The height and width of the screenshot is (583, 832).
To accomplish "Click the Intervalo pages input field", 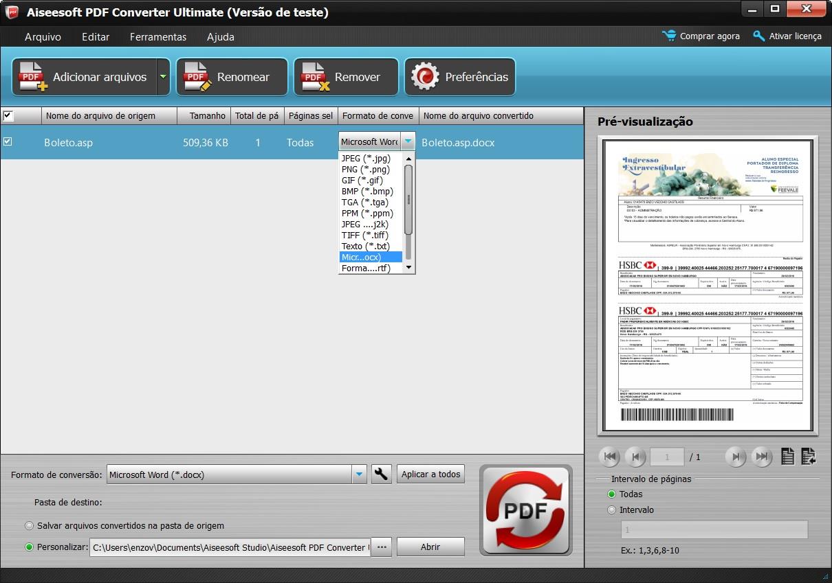I will pyautogui.click(x=714, y=530).
